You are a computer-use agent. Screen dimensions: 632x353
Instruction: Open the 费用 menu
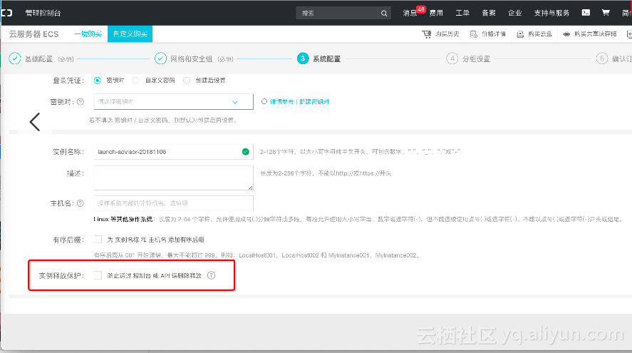coord(436,13)
